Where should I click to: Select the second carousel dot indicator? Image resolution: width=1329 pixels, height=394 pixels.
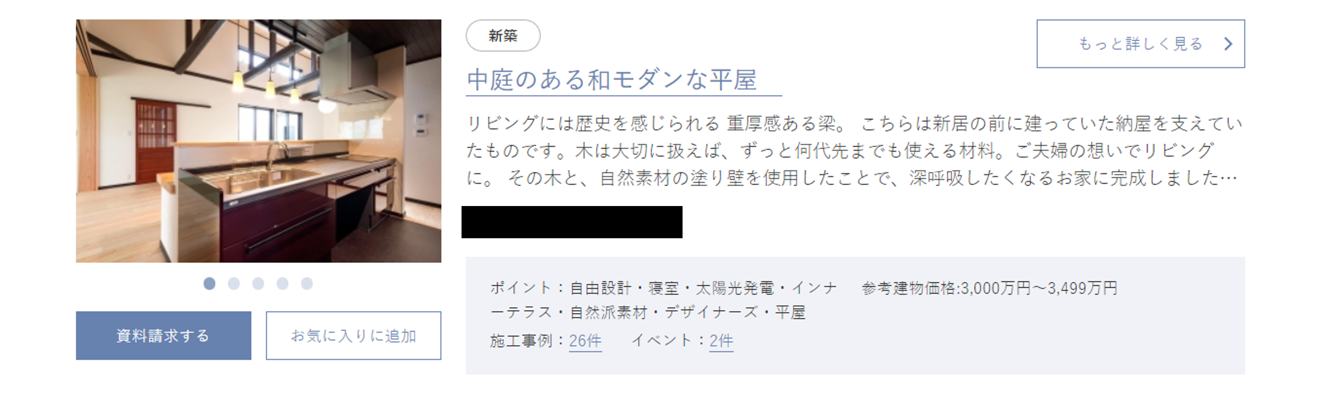point(234,284)
